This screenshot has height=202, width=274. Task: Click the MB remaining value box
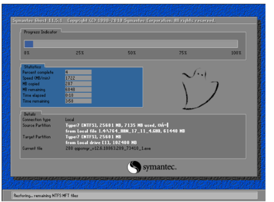79,90
